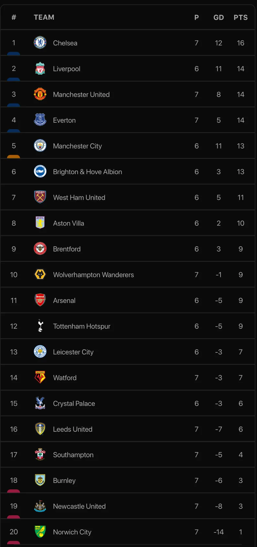Select Leicester City's points value
The height and width of the screenshot is (547, 257).
[x=241, y=352]
